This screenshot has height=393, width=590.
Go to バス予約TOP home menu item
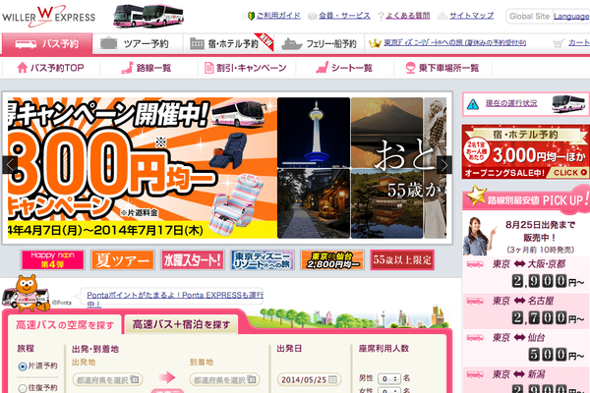coord(50,68)
